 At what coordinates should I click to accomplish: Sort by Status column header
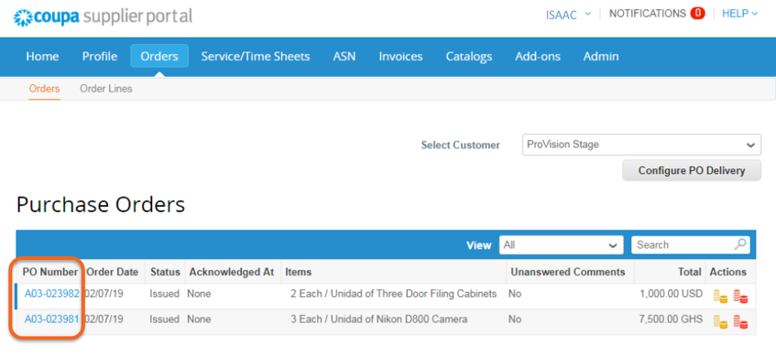(165, 272)
